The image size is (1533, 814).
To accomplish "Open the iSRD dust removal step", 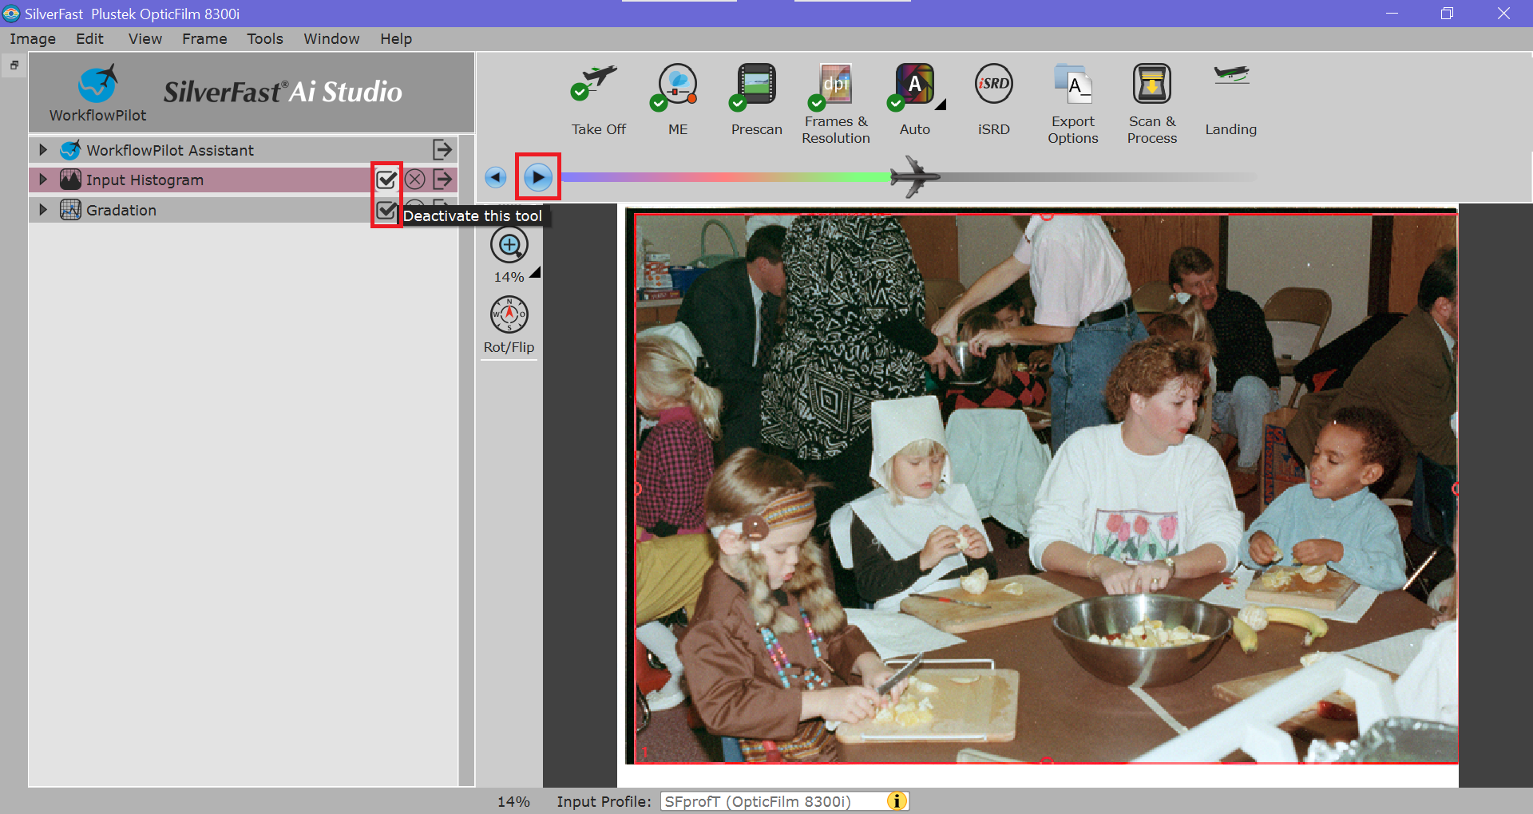I will (x=993, y=84).
